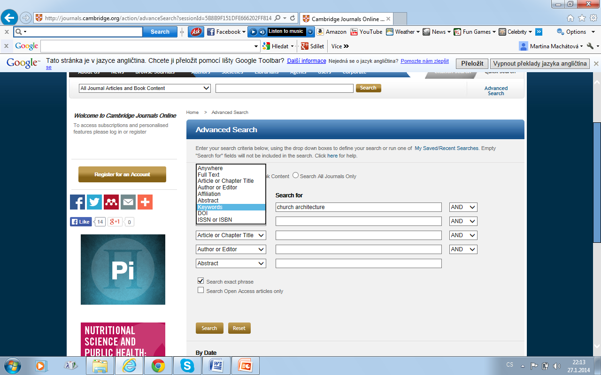The width and height of the screenshot is (601, 375).
Task: Click the Google +1 button
Action: point(115,222)
